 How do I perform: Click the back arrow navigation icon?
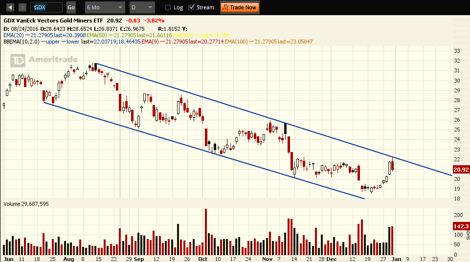coord(10,7)
